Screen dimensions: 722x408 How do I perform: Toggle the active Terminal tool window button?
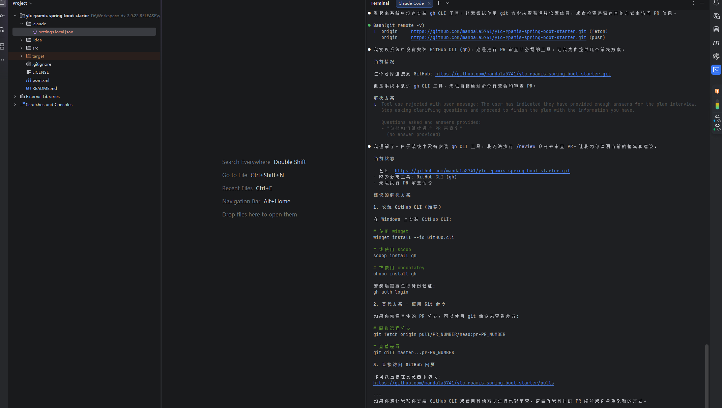coord(716,70)
